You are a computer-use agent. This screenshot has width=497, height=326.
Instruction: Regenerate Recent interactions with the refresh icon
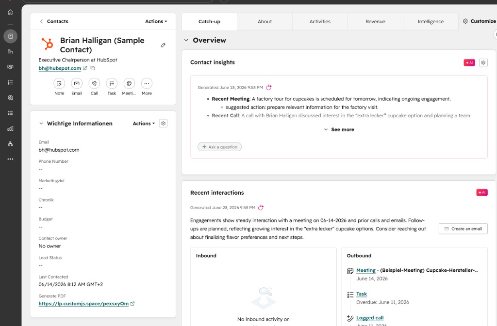click(261, 207)
